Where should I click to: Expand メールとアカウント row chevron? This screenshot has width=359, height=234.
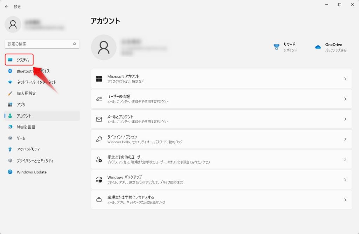pyautogui.click(x=345, y=119)
